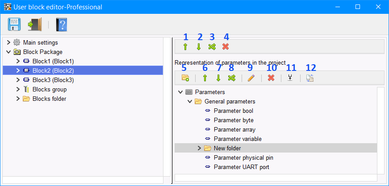
Task: Click the exit door icon
Action: pos(34,24)
